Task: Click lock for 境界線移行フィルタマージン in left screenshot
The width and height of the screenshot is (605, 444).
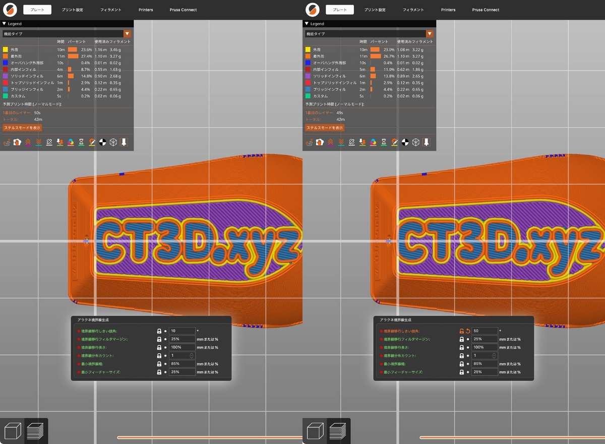Action: (x=159, y=339)
